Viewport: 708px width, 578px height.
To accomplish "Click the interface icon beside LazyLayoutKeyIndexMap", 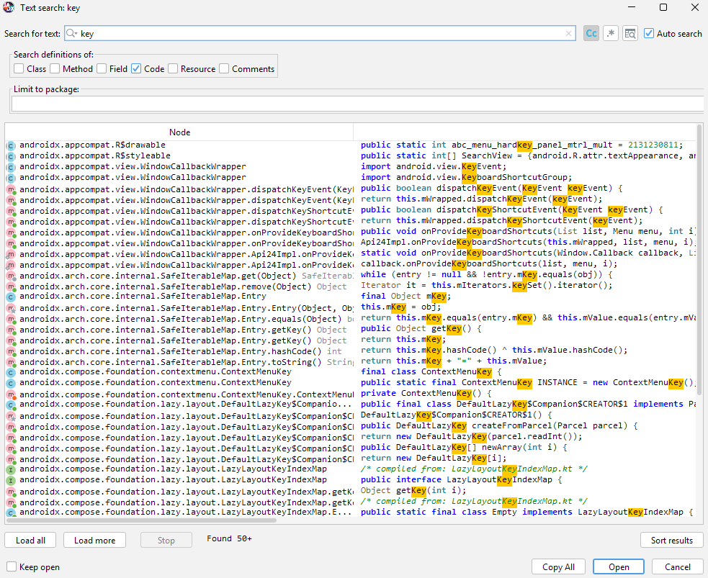I will pos(11,469).
